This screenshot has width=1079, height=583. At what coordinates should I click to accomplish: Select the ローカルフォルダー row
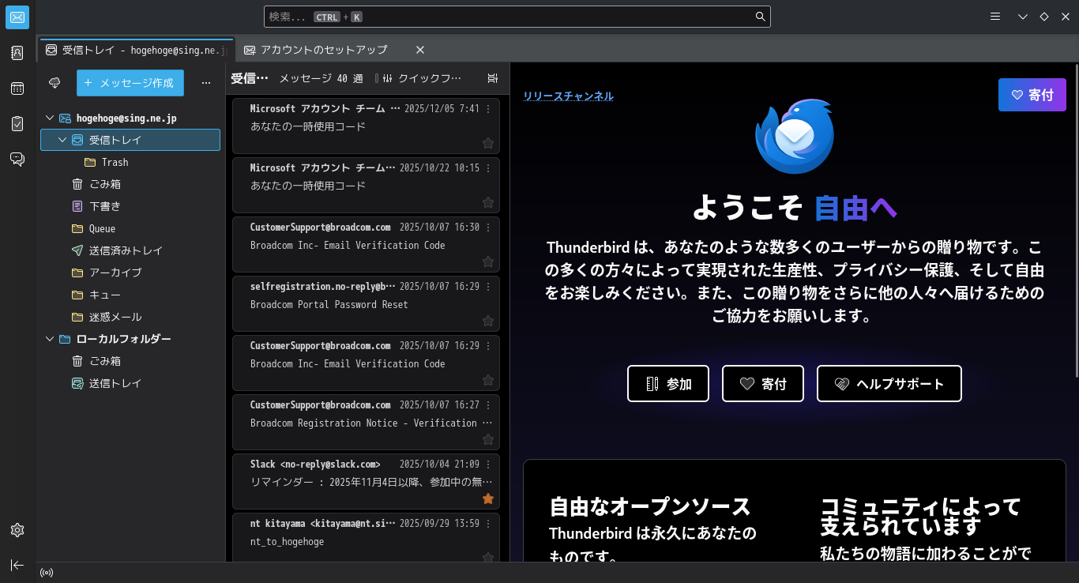[x=130, y=339]
